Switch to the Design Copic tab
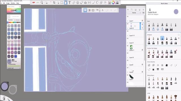The width and height of the screenshot is (181, 101). pos(18,20)
